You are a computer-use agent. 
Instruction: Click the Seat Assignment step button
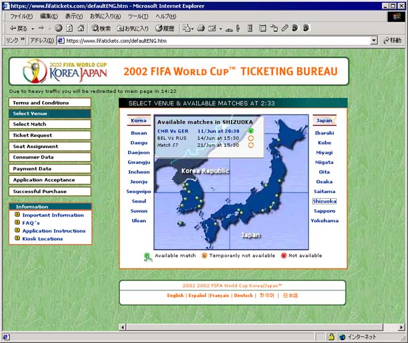tap(50, 146)
